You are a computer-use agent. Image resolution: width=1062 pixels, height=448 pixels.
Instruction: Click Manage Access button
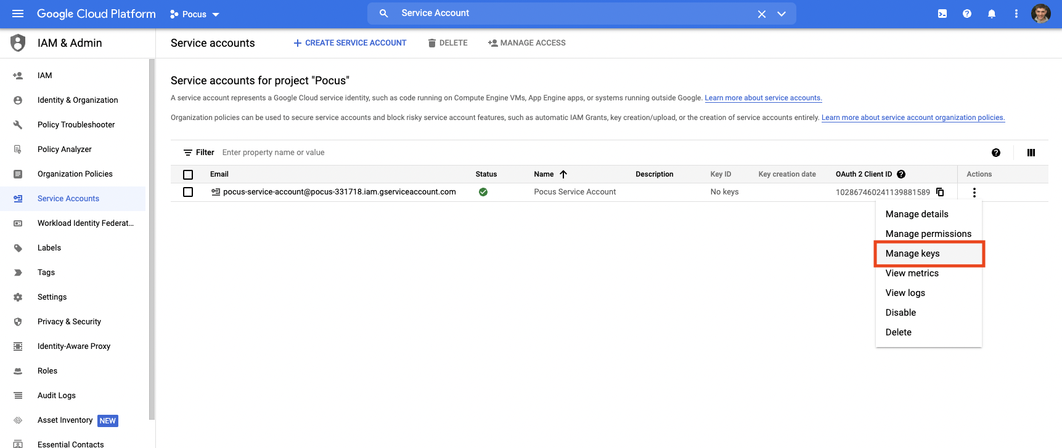pyautogui.click(x=526, y=43)
